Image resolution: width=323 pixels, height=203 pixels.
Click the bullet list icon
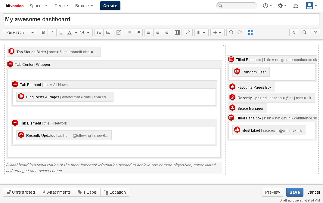tap(99, 32)
